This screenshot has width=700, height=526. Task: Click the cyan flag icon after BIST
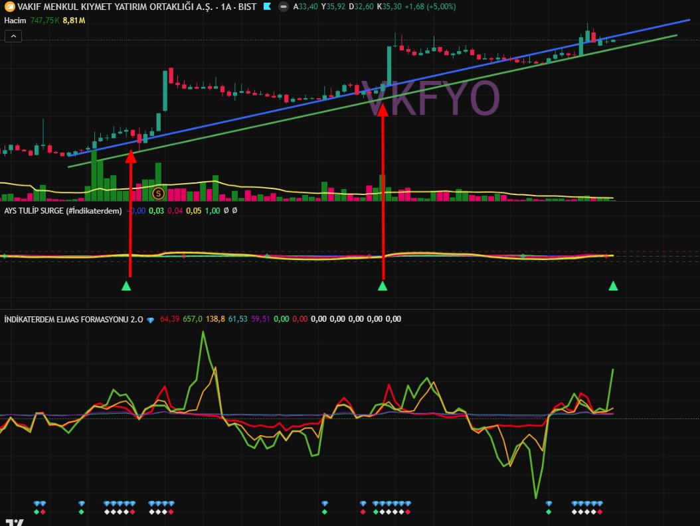click(x=268, y=6)
